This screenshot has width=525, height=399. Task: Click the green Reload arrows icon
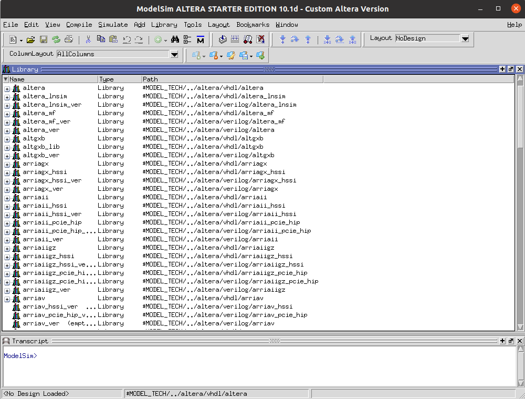pos(56,39)
